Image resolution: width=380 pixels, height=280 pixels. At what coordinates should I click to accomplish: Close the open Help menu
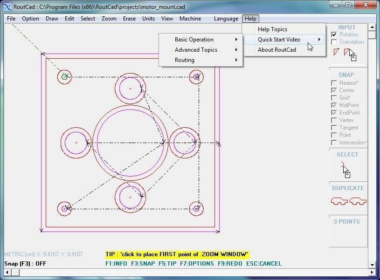click(250, 19)
